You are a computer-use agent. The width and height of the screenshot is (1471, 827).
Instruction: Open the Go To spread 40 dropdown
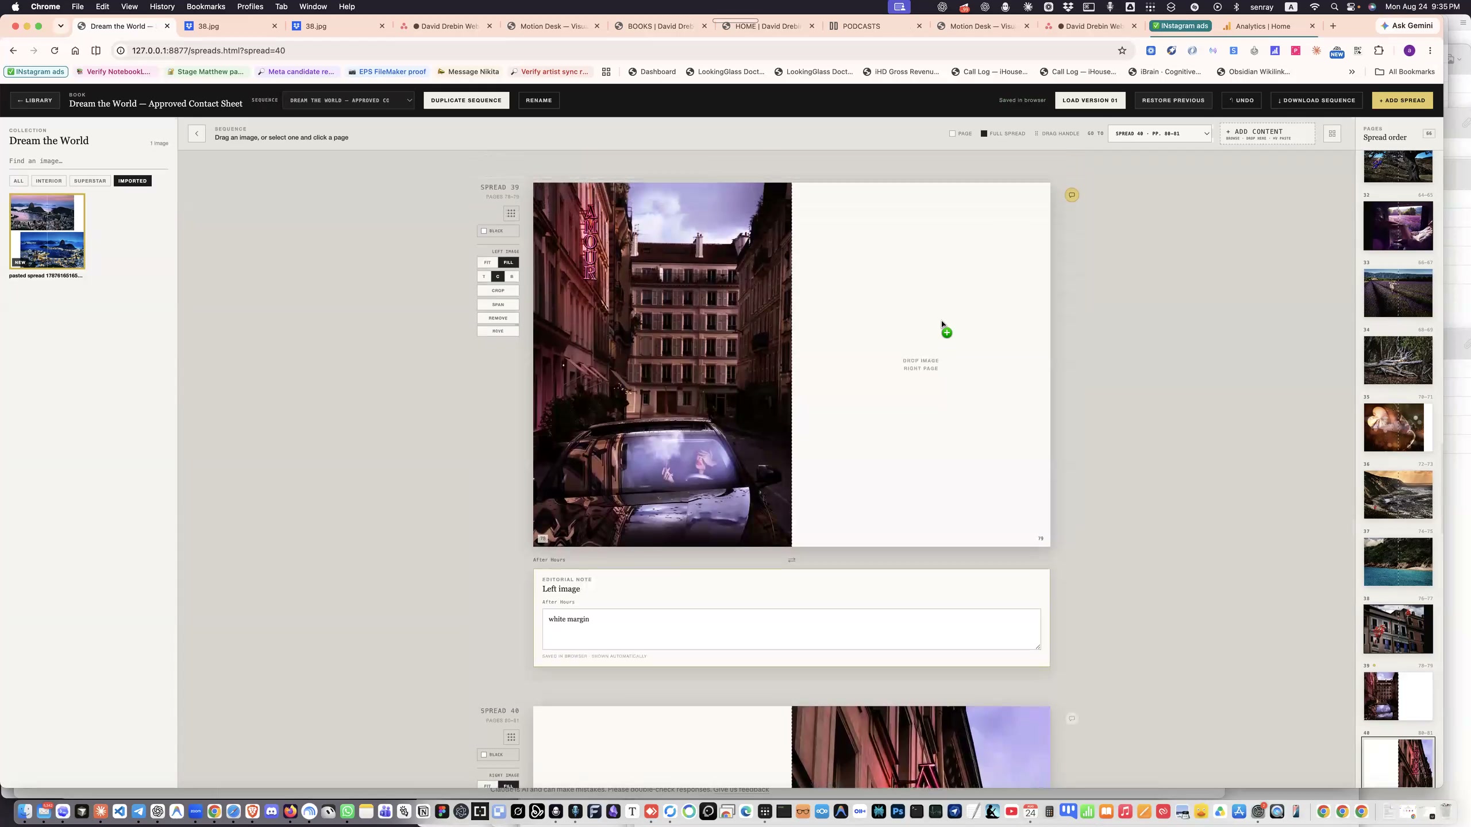coord(1160,134)
